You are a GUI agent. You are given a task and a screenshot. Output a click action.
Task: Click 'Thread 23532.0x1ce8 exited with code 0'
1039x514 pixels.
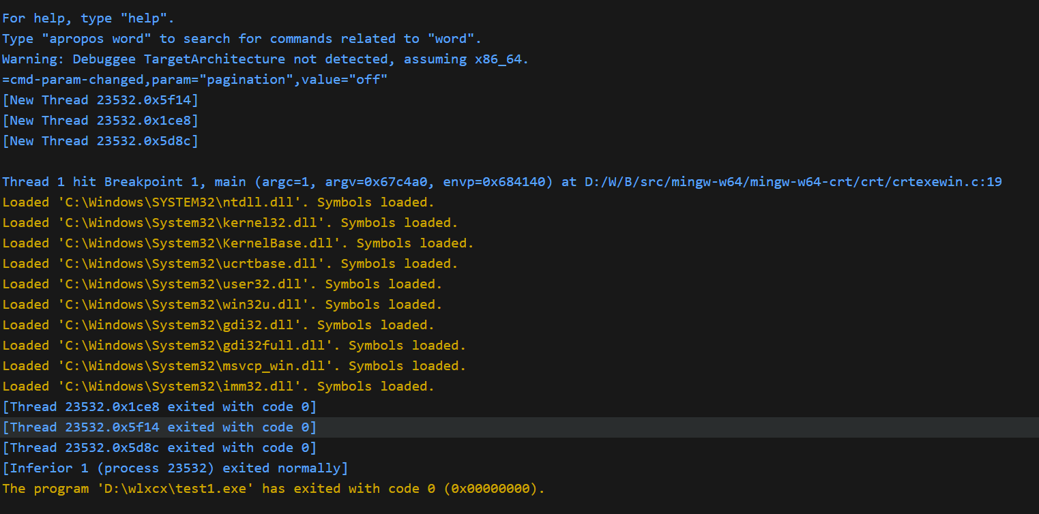pos(160,407)
